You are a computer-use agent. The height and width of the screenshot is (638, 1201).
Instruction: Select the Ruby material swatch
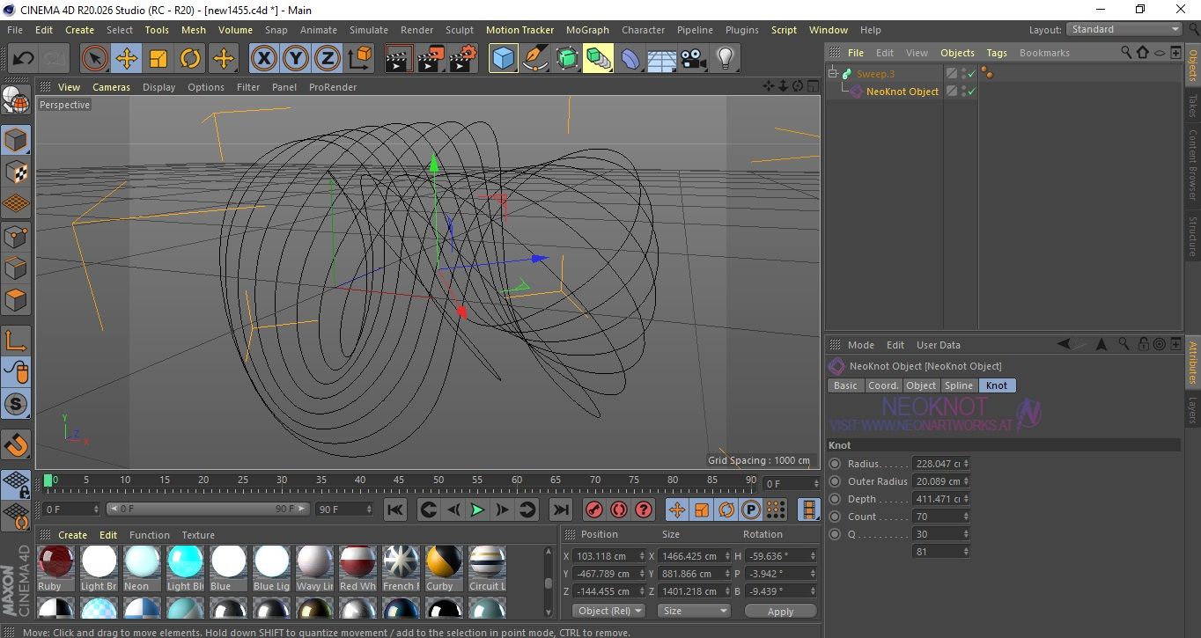click(55, 562)
